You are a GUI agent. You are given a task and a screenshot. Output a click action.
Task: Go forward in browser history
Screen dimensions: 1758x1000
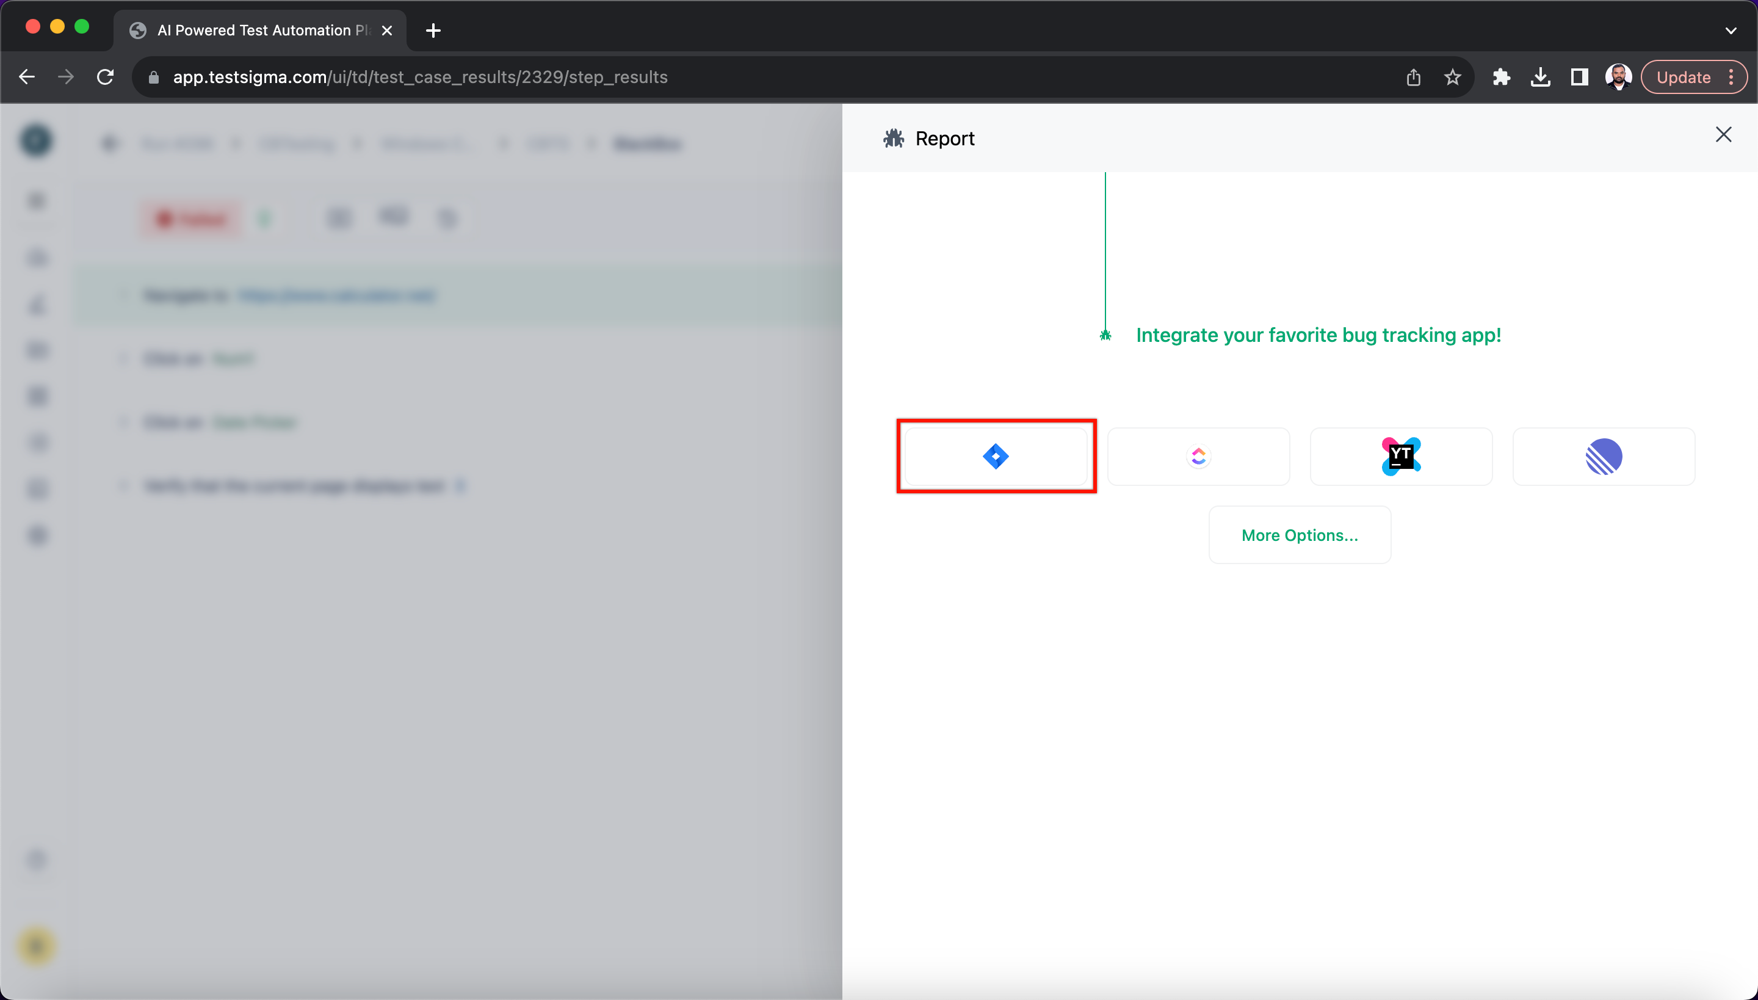(66, 77)
